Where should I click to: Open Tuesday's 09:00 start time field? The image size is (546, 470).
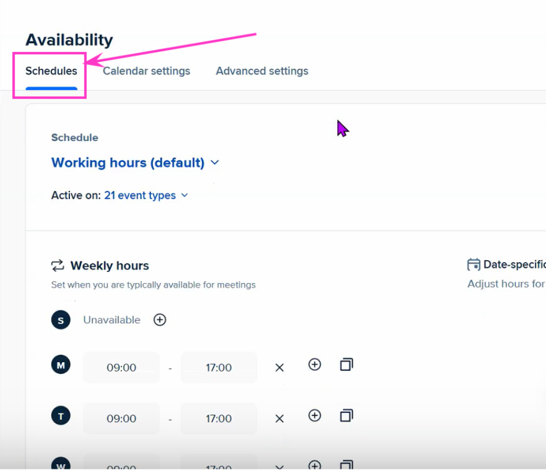121,418
